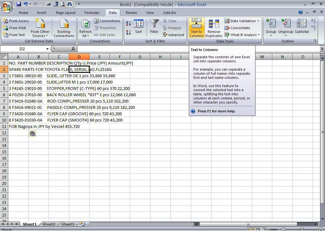Open the Sort dialog
The height and width of the screenshot is (233, 325).
[138, 27]
